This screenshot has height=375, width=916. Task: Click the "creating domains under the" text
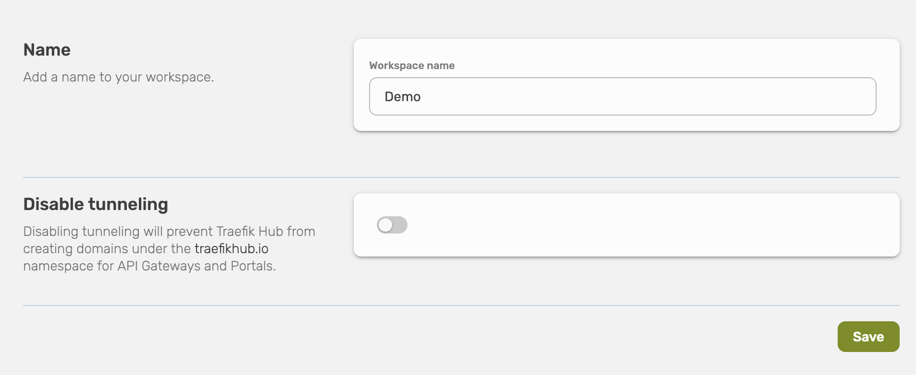pos(107,249)
